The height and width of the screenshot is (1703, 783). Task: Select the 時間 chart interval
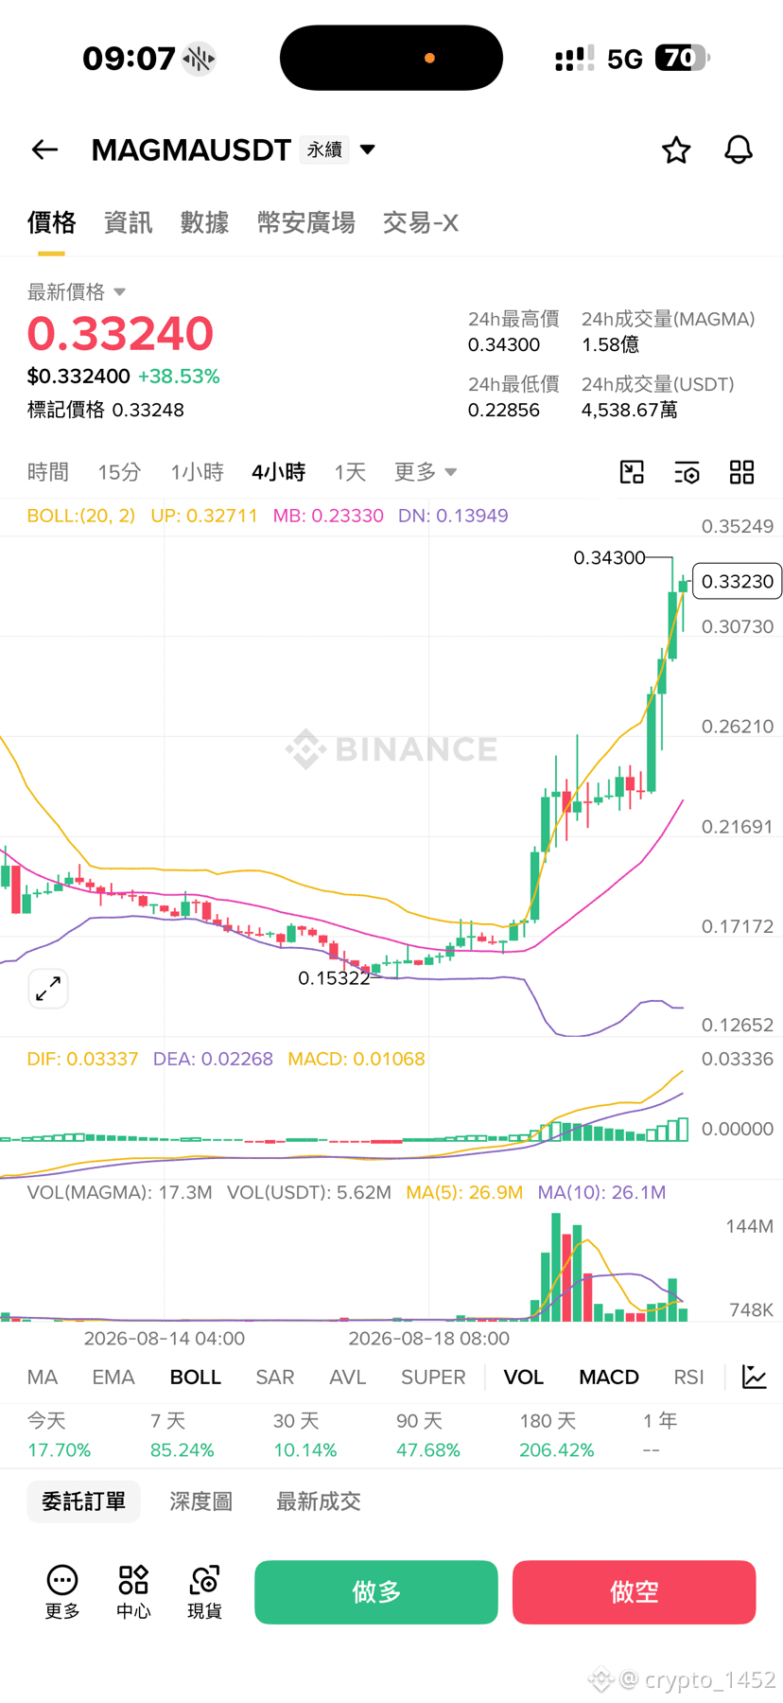point(48,471)
